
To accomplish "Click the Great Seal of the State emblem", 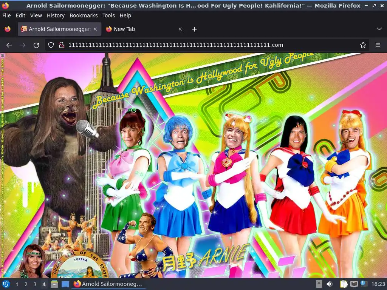I will [80, 265].
